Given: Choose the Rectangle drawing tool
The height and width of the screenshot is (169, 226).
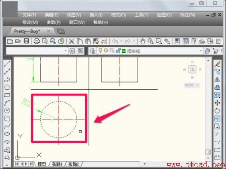Looking at the screenshot, I should pyautogui.click(x=7, y=95).
